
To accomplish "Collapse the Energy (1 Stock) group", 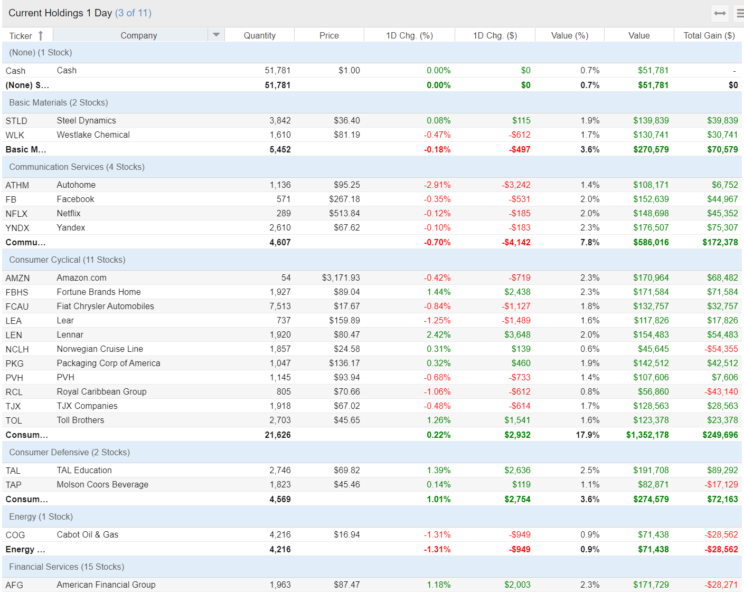I will 372,516.
